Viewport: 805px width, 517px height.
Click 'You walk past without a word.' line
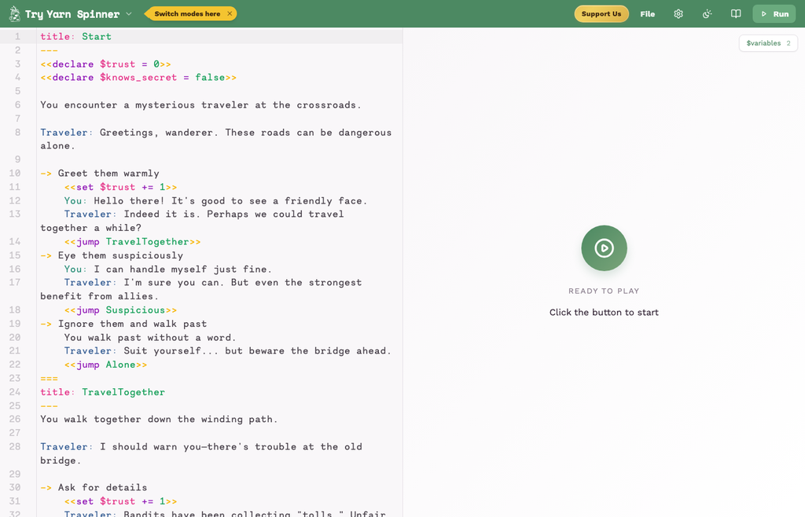(x=150, y=338)
